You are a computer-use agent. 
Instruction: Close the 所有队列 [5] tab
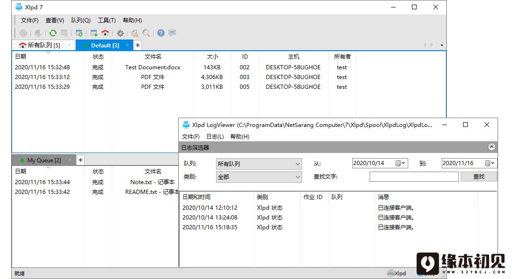(69, 45)
